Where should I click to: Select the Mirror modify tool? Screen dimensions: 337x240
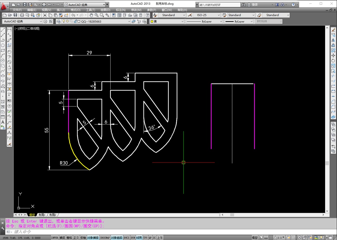pos(333,40)
